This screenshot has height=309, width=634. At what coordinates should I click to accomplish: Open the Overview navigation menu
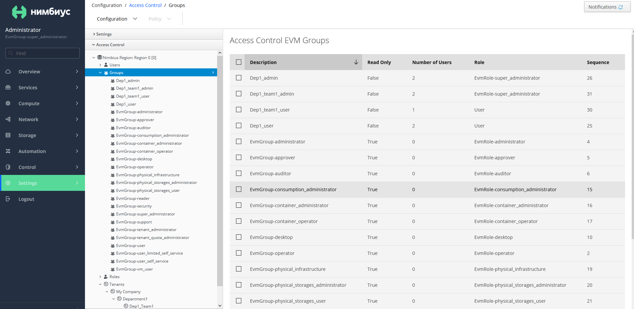pos(42,71)
